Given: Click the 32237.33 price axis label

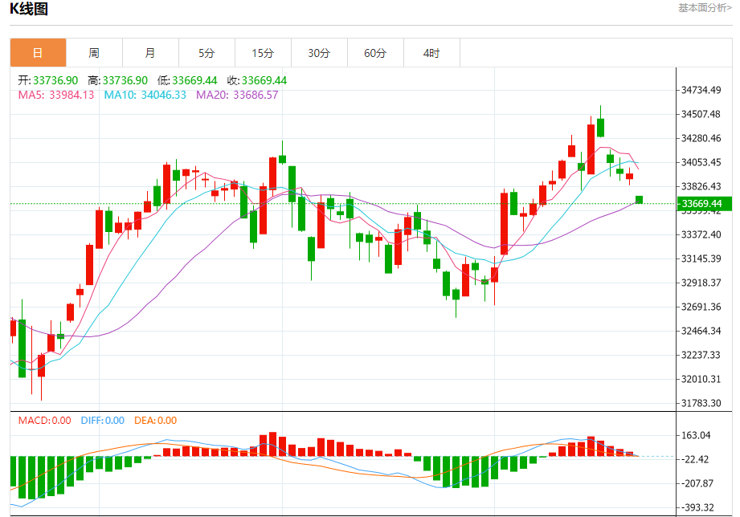Looking at the screenshot, I should click(701, 355).
